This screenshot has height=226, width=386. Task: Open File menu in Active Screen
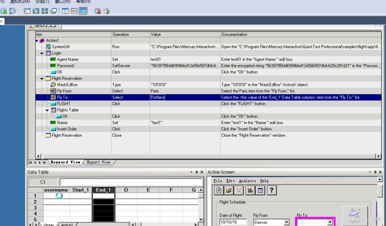coord(218,181)
